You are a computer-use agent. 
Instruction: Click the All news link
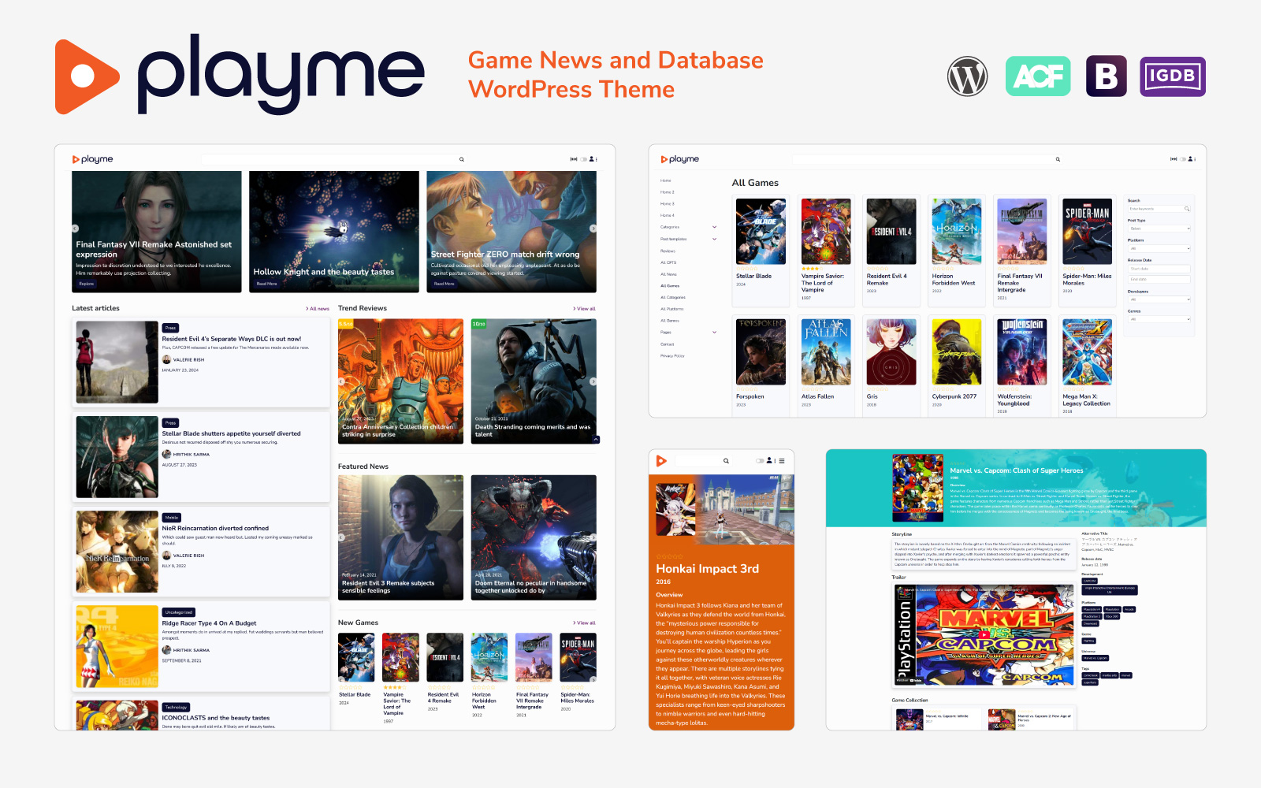318,309
